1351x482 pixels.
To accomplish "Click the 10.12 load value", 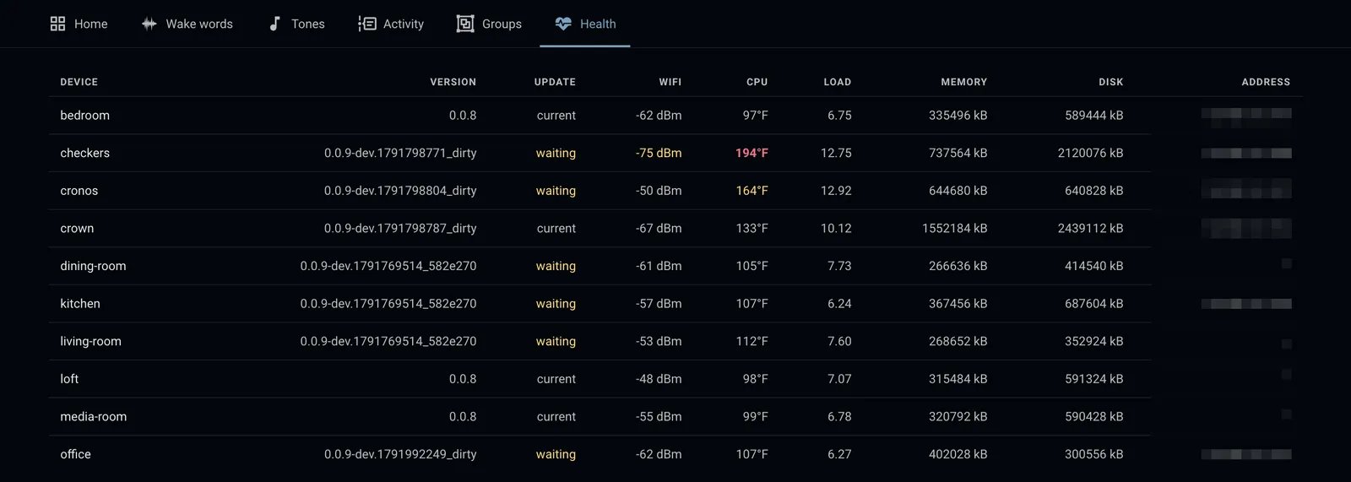I will pyautogui.click(x=836, y=228).
